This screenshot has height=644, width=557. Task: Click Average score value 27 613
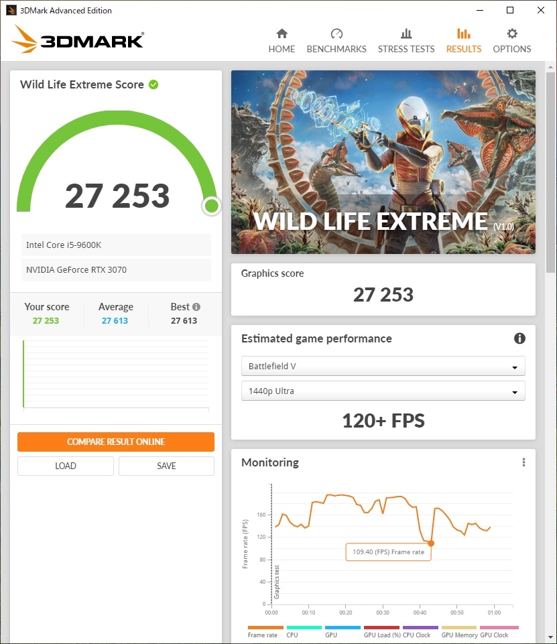[x=115, y=321]
